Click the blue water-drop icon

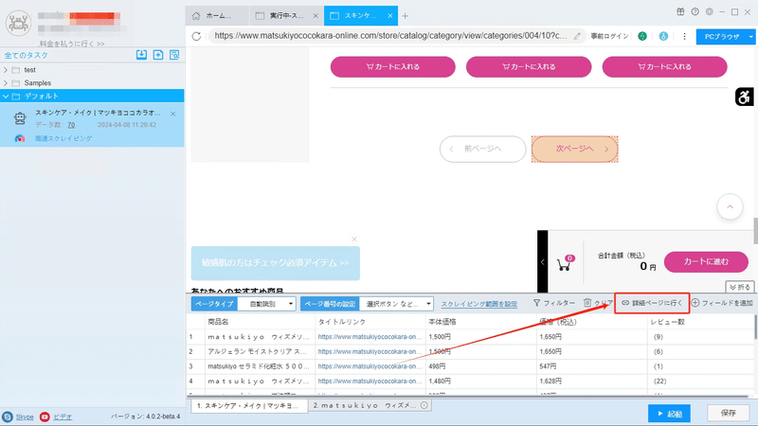tap(663, 36)
